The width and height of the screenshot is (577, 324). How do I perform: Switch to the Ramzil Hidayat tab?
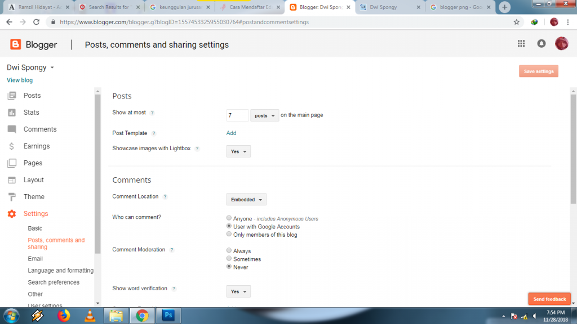[39, 7]
